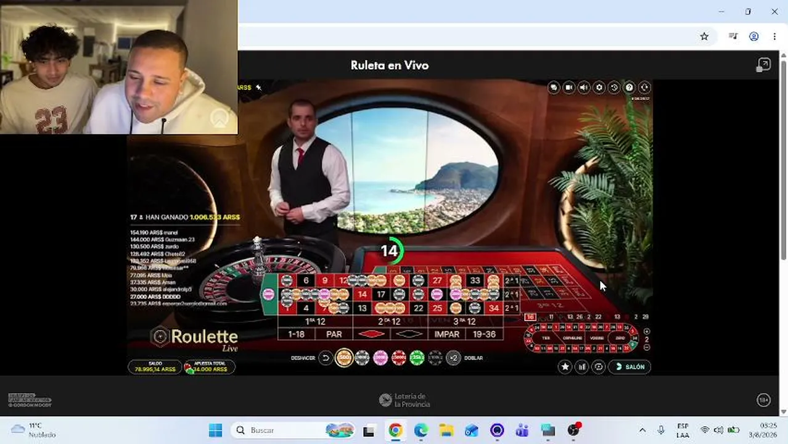This screenshot has width=788, height=444.
Task: Select the Orphelins racetrack bet
Action: click(x=573, y=338)
